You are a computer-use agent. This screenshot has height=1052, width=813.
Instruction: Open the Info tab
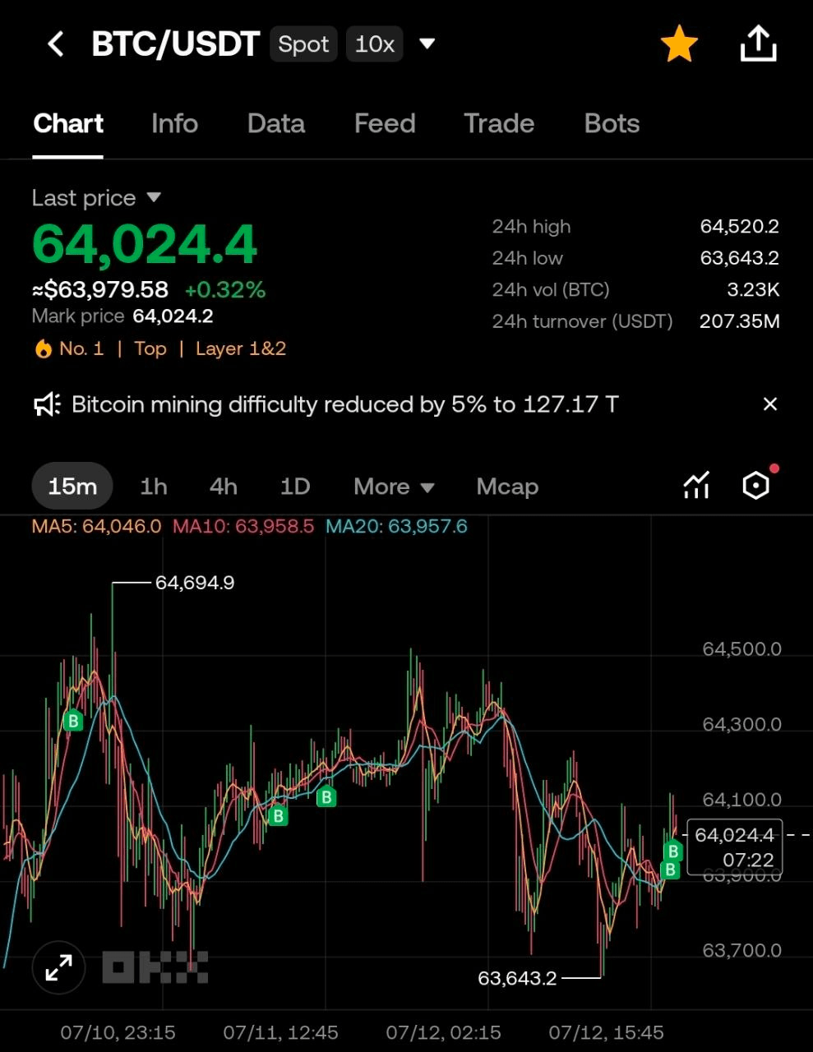174,124
